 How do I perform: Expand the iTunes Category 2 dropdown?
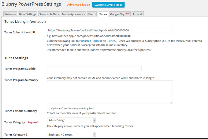coord(72,134)
